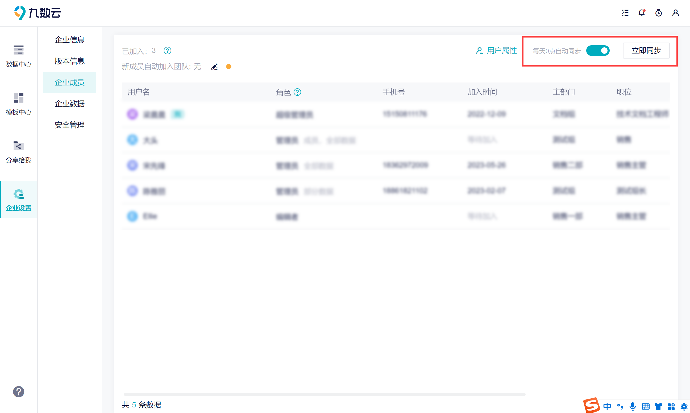Select the 版本信息 menu item

[x=69, y=61]
